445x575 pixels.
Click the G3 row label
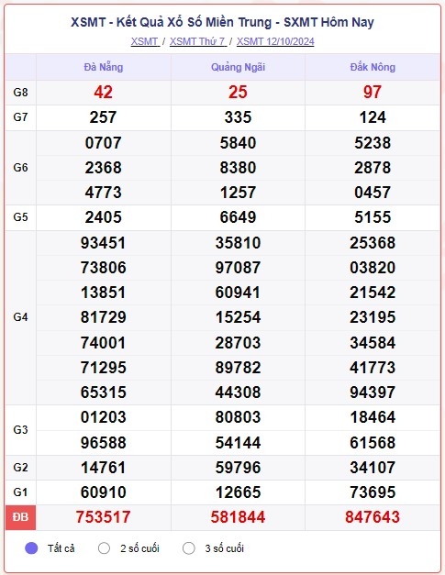pos(20,430)
